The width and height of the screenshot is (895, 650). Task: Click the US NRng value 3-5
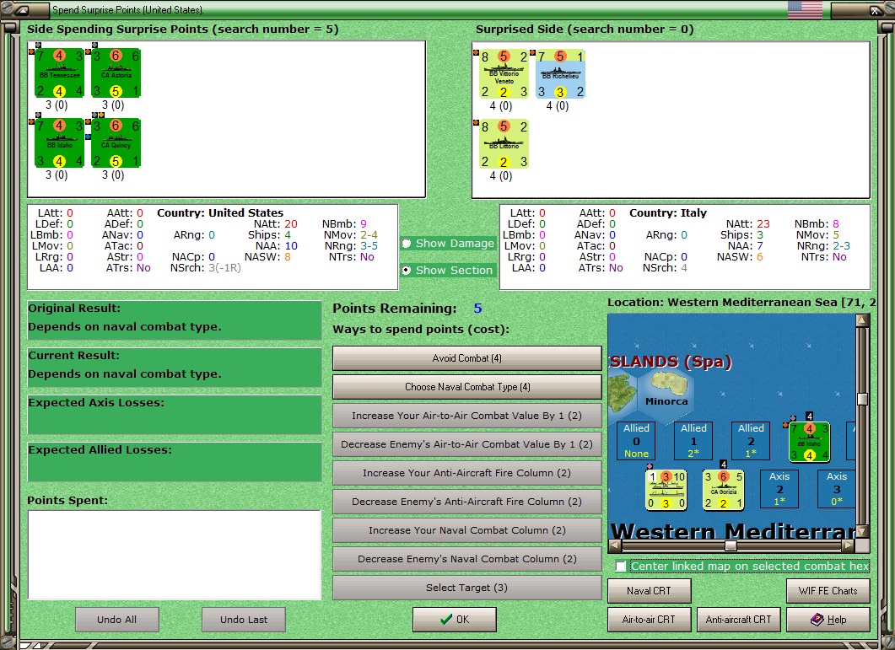click(369, 246)
